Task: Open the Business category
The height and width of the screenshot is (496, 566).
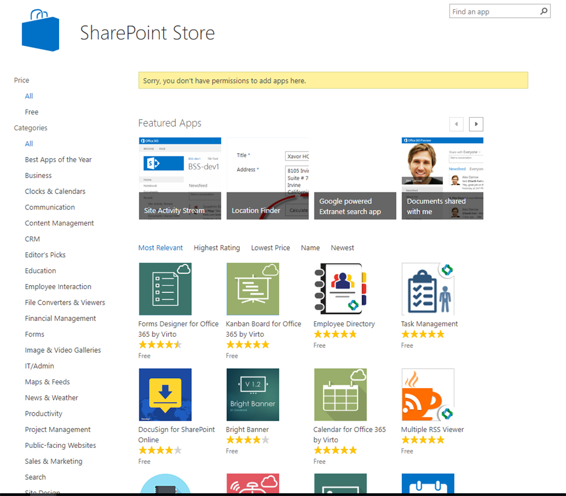Action: [x=38, y=175]
